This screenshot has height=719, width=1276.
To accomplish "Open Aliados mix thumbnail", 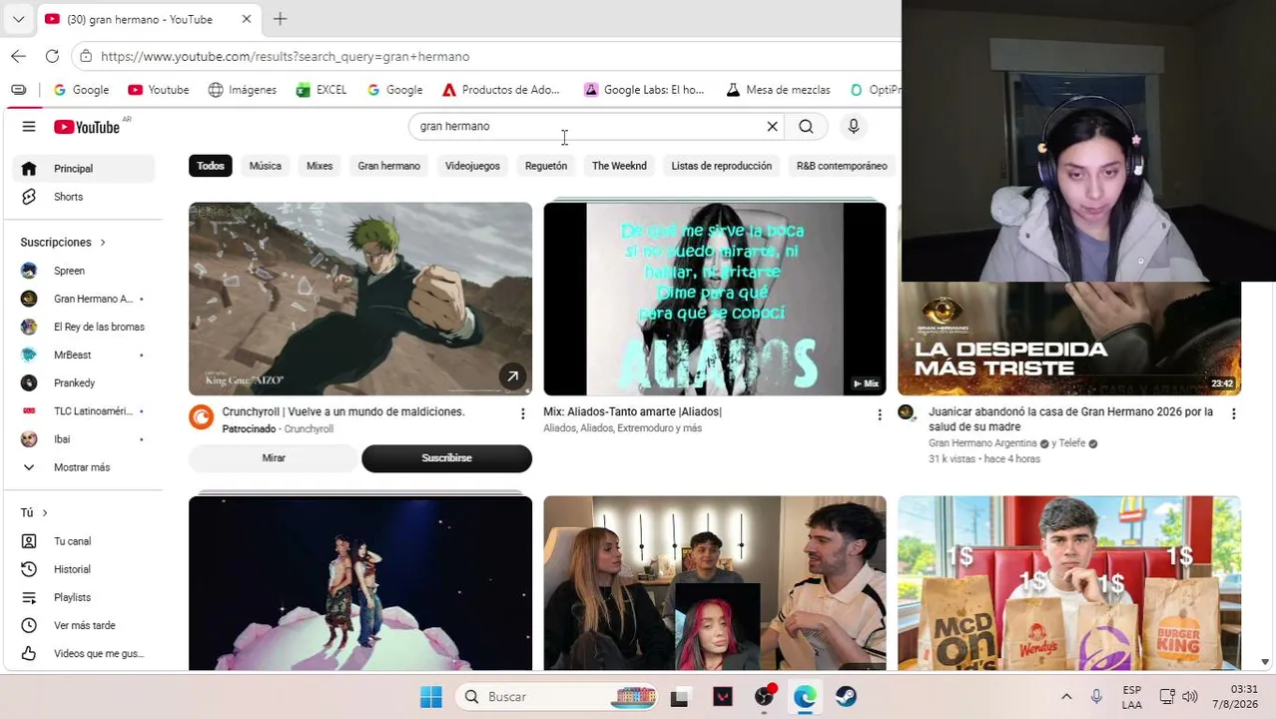I will (x=715, y=299).
